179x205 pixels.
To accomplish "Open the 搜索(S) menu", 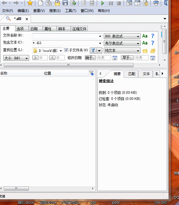I will 55,11.
